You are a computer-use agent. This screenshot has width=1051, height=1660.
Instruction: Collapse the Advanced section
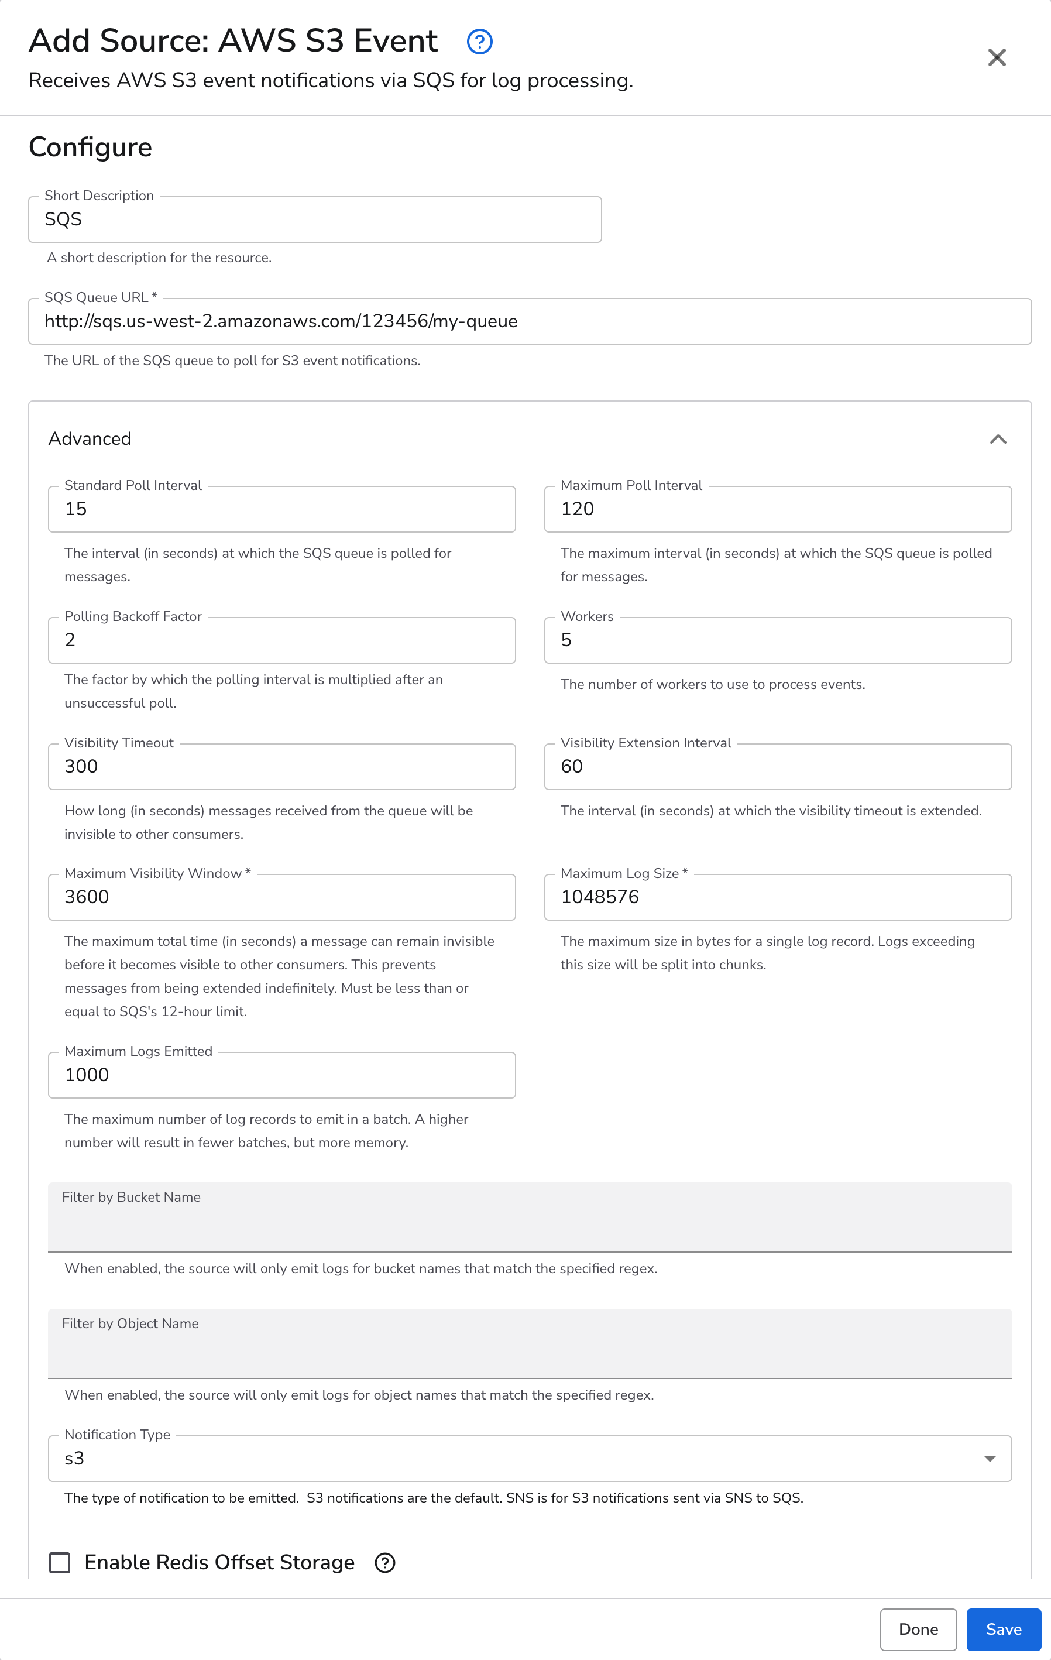[x=998, y=439]
